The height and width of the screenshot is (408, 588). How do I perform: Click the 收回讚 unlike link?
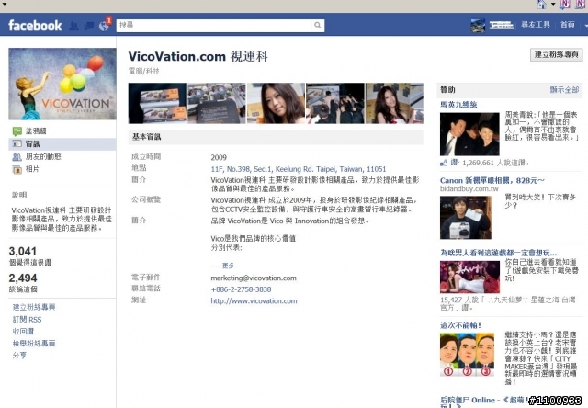click(x=23, y=332)
